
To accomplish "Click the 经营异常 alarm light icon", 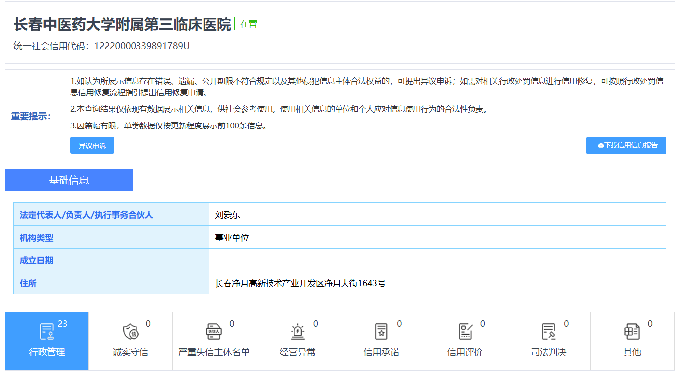I will tap(297, 331).
